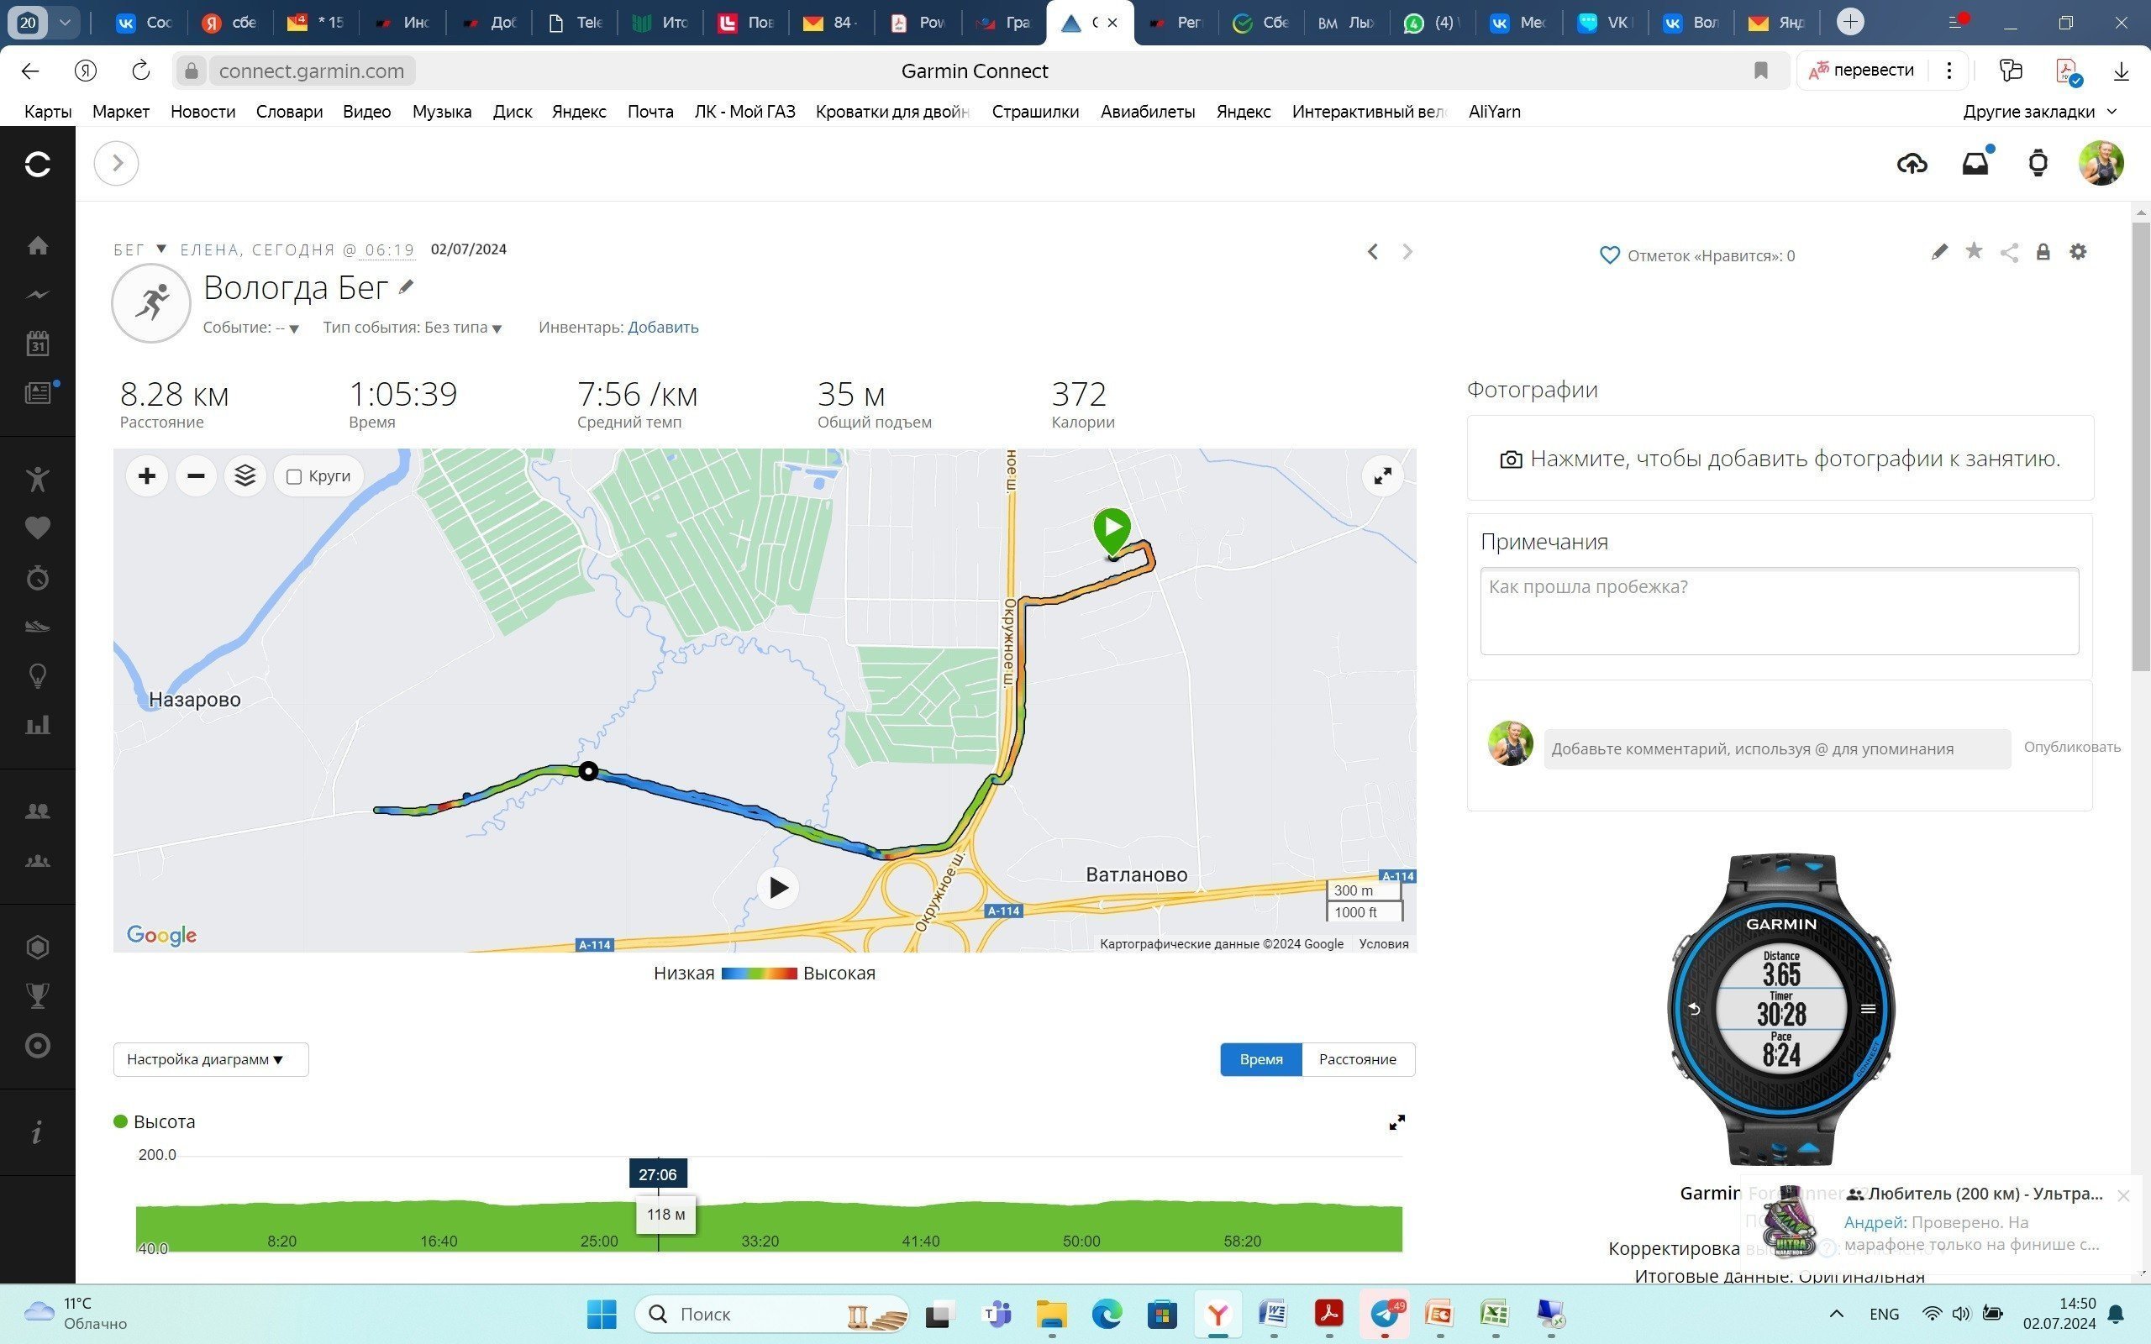Open the news feed icon in sidebar
The width and height of the screenshot is (2151, 1344).
[37, 393]
